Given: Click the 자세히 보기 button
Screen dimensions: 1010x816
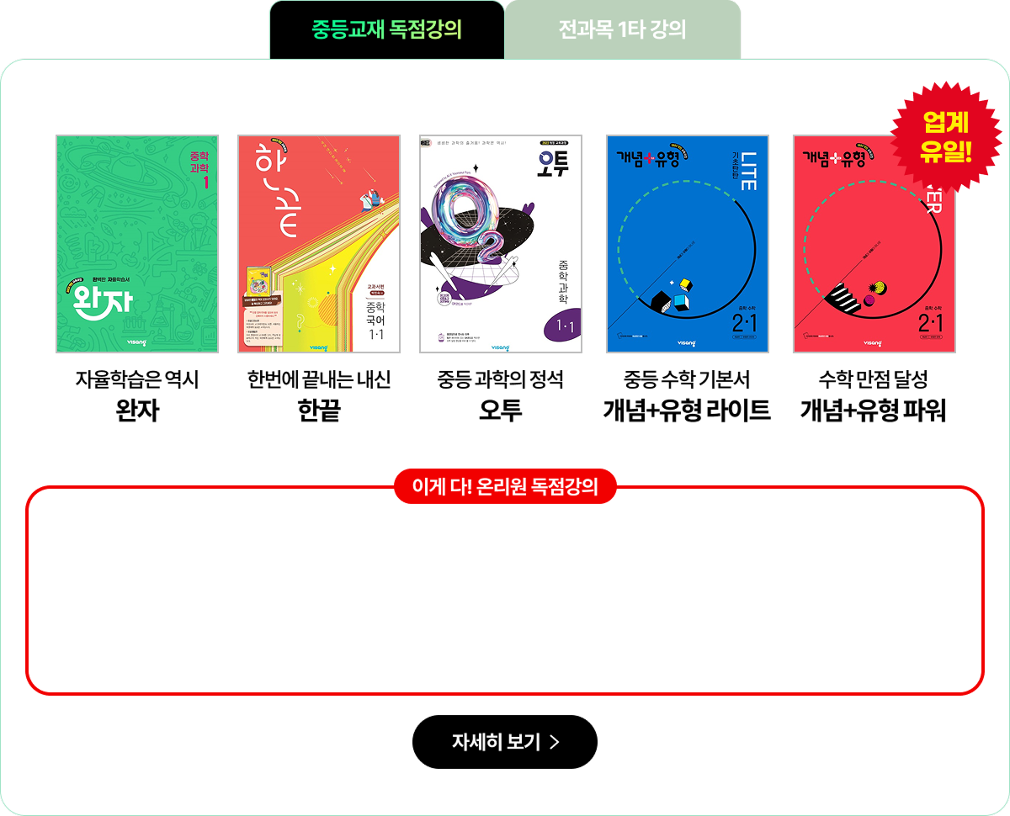Looking at the screenshot, I should (x=505, y=742).
